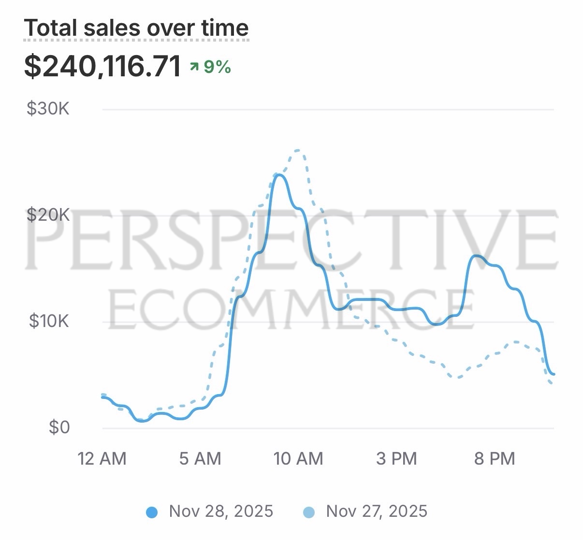Toggle the Nov 27, 2025 legend dot
Viewport: 583px width, 540px height.
tap(308, 512)
